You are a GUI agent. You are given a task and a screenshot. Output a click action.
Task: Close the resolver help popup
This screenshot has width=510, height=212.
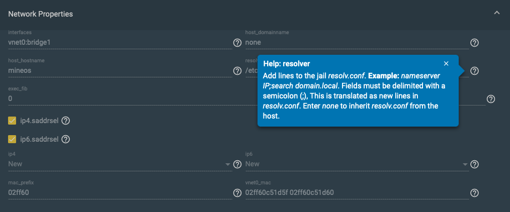tap(446, 64)
